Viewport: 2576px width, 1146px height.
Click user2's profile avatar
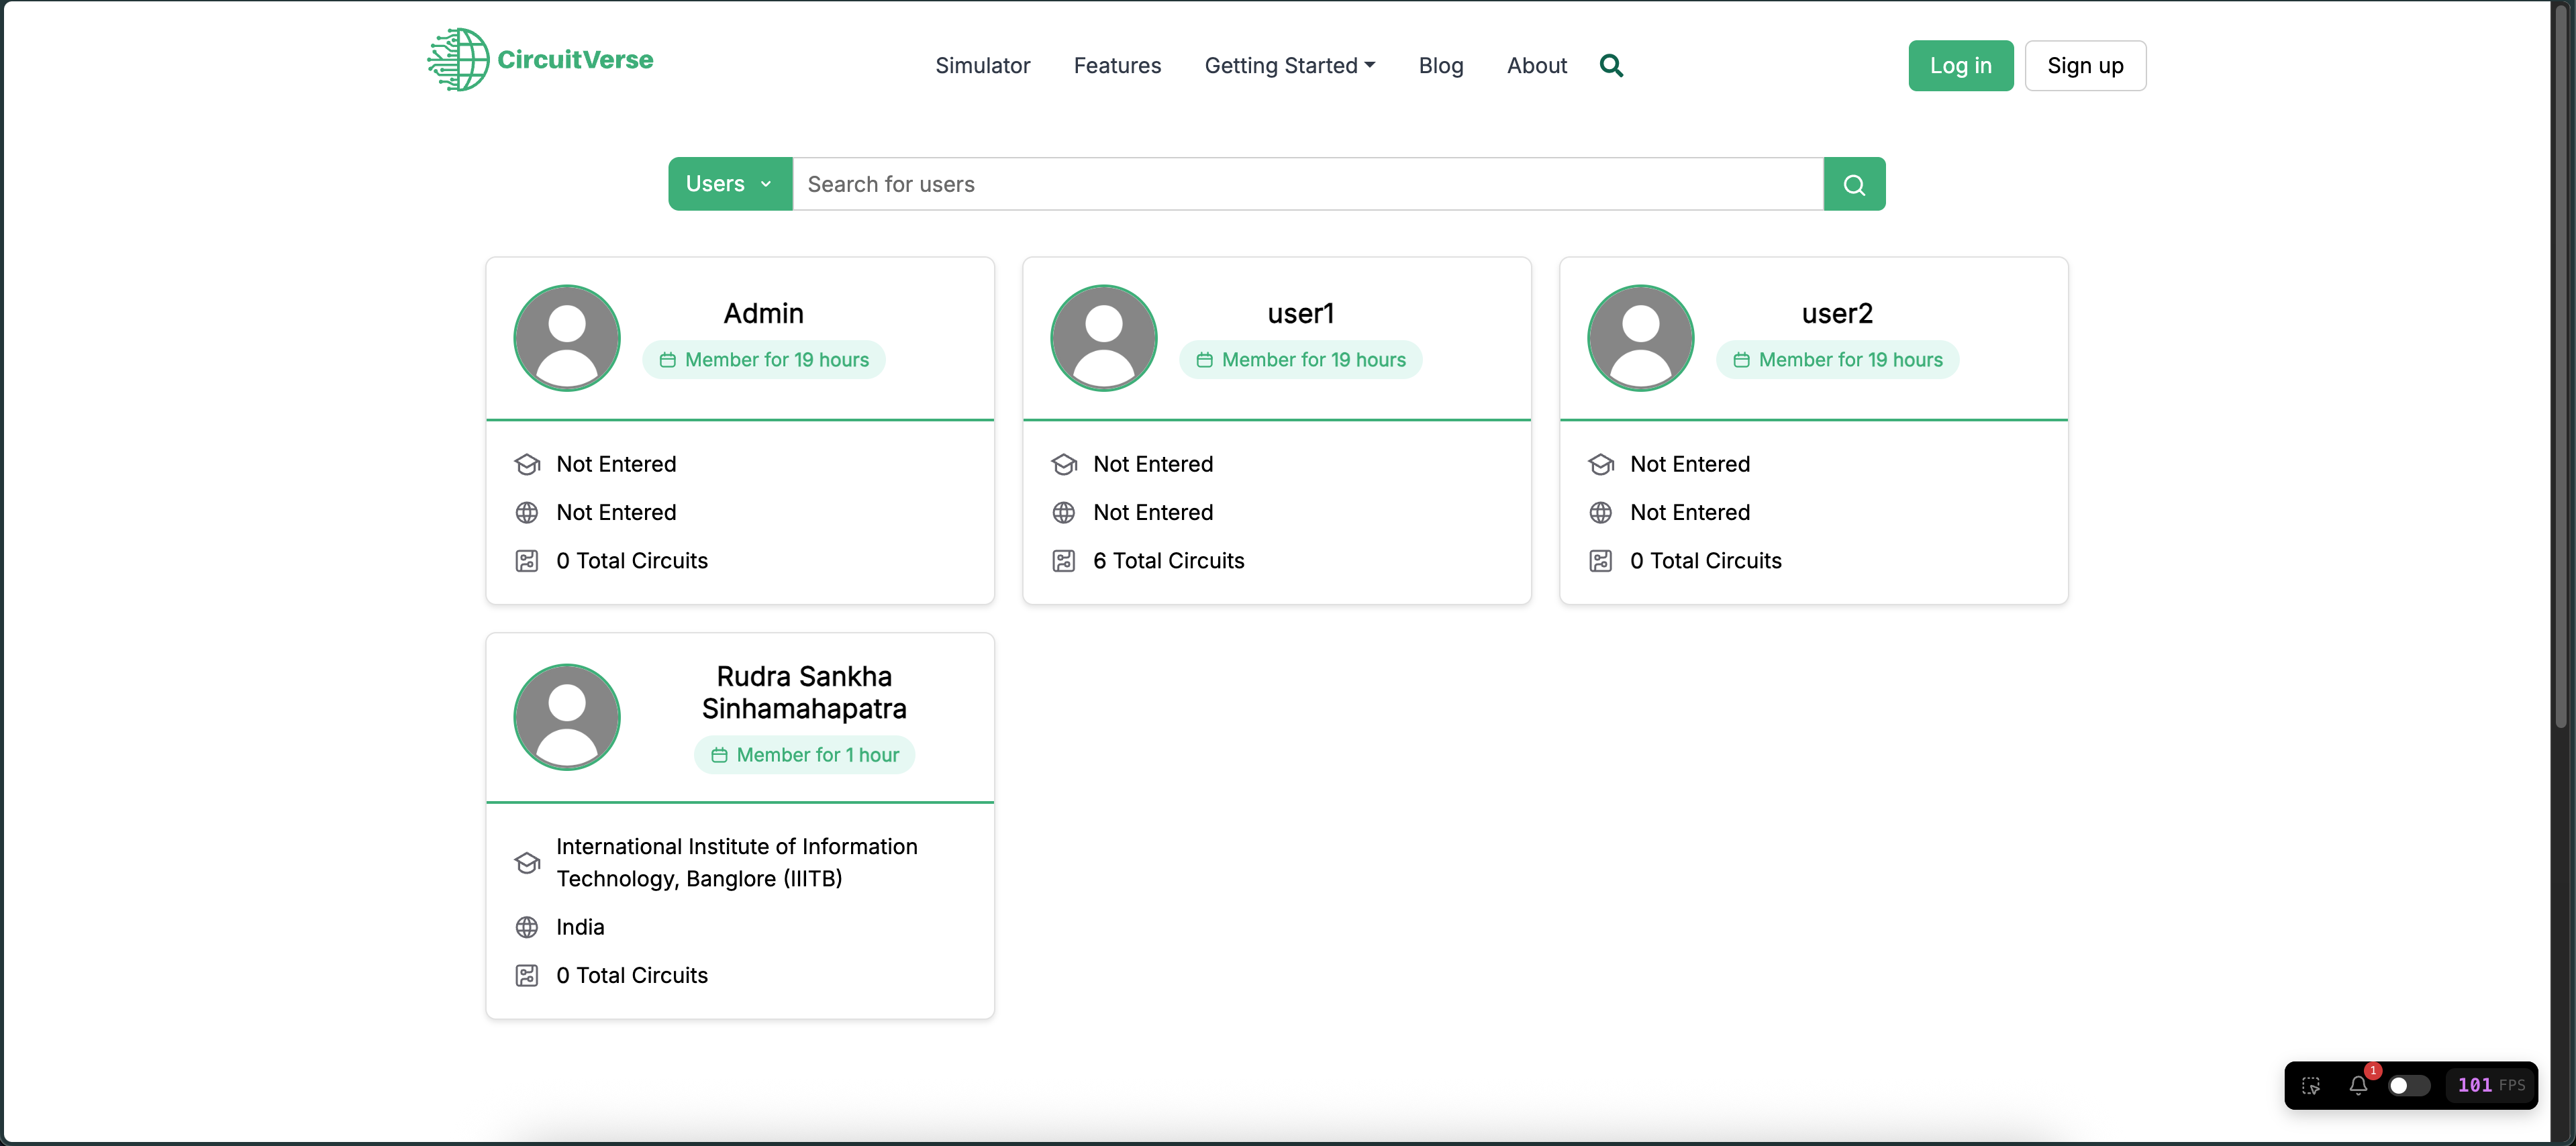[x=1641, y=337]
